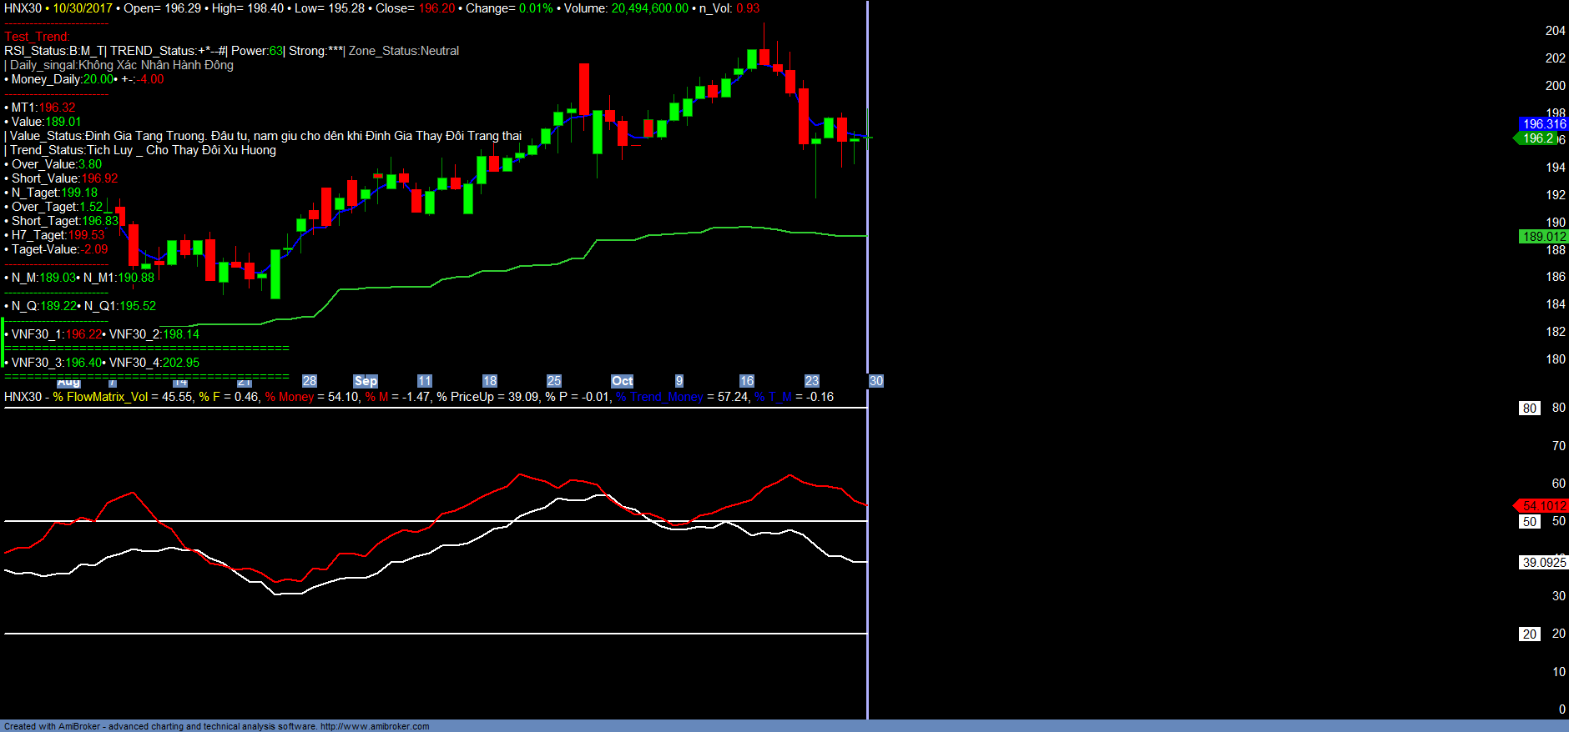Image resolution: width=1569 pixels, height=732 pixels.
Task: Click the blue 196.316 price tag
Action: click(1544, 124)
